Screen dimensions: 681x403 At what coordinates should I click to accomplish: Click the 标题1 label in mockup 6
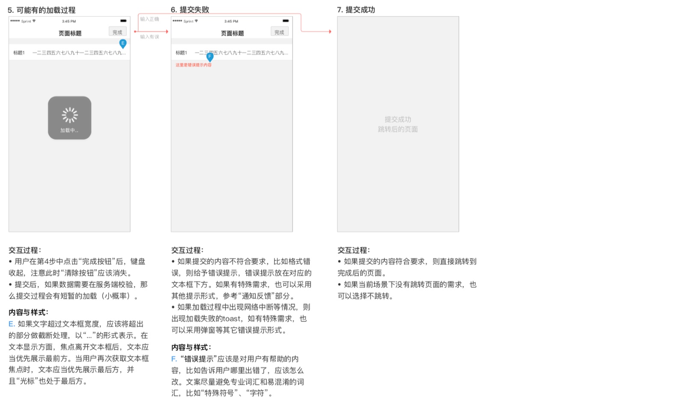181,53
